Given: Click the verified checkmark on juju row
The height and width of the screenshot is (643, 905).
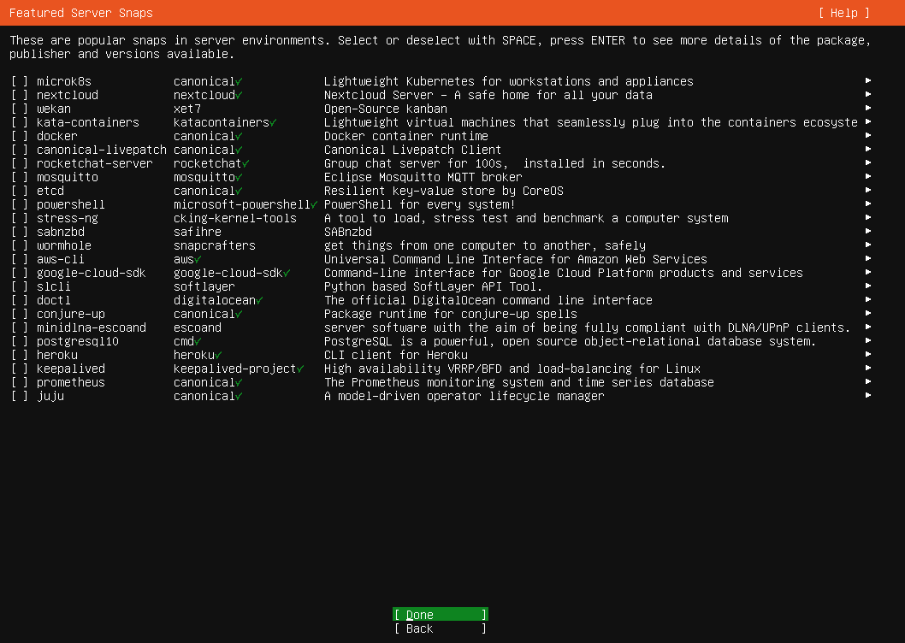Looking at the screenshot, I should pos(239,397).
